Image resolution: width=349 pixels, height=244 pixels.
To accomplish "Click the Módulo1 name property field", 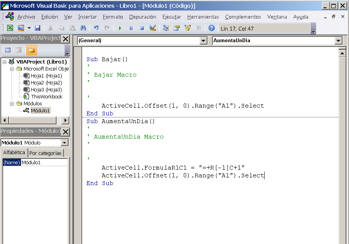I will (x=44, y=162).
